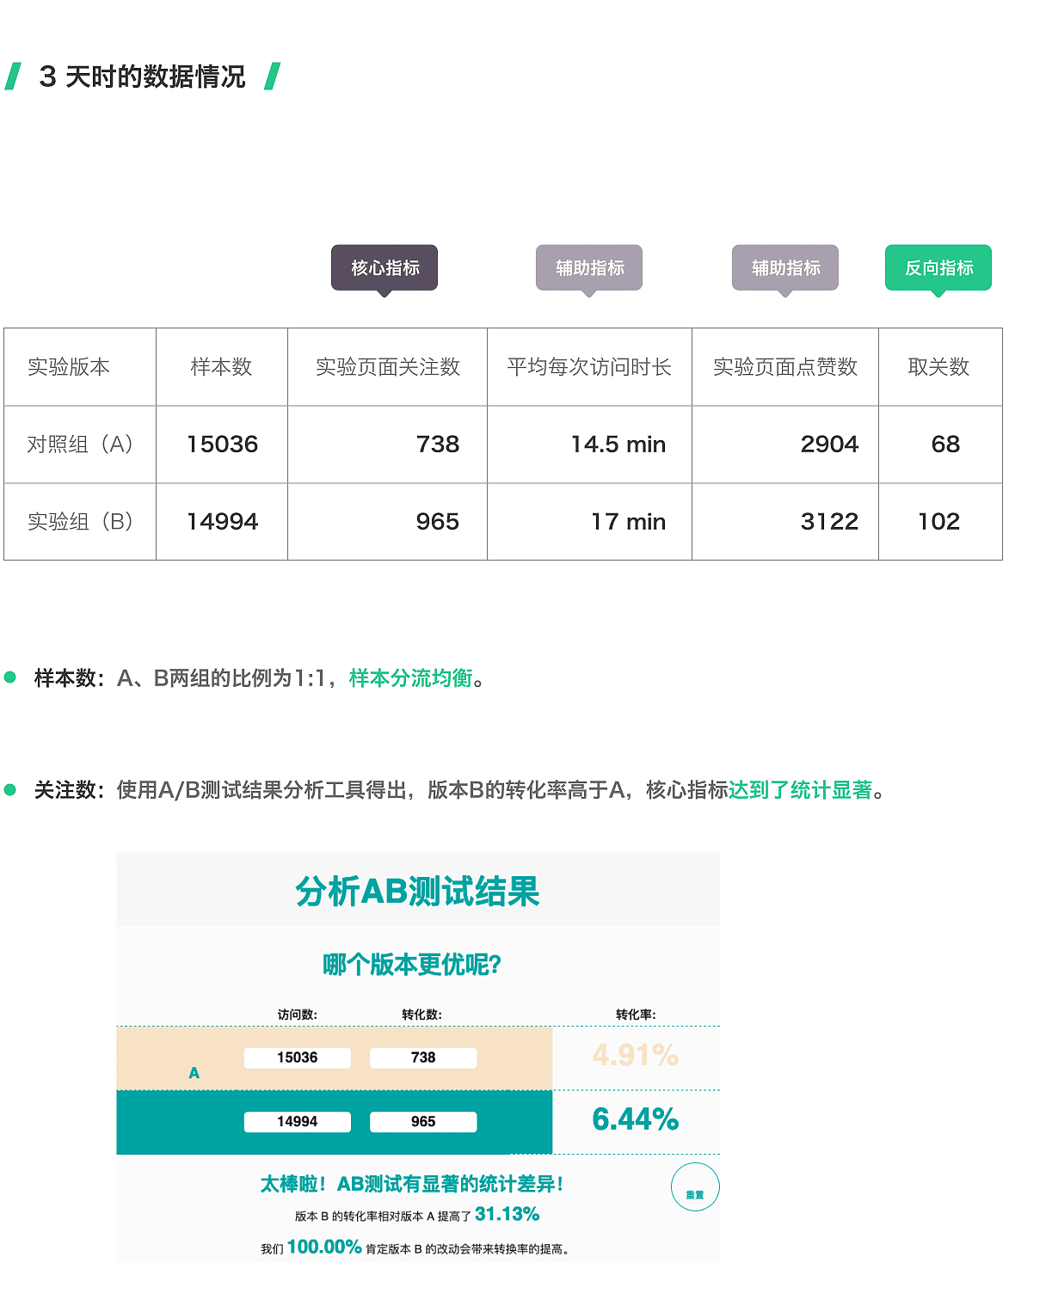Image resolution: width=1052 pixels, height=1312 pixels.
Task: Select the 实验组（B）row label
Action: click(x=79, y=522)
